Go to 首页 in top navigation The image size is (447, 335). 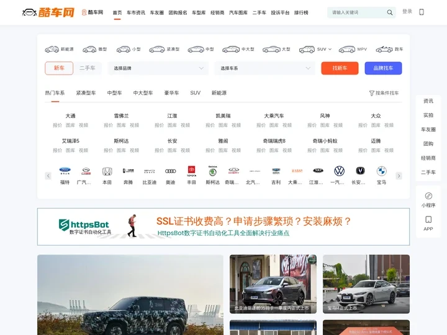[117, 12]
